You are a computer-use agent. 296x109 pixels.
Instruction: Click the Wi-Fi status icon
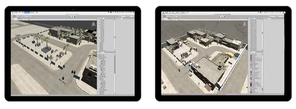tap(109, 12)
